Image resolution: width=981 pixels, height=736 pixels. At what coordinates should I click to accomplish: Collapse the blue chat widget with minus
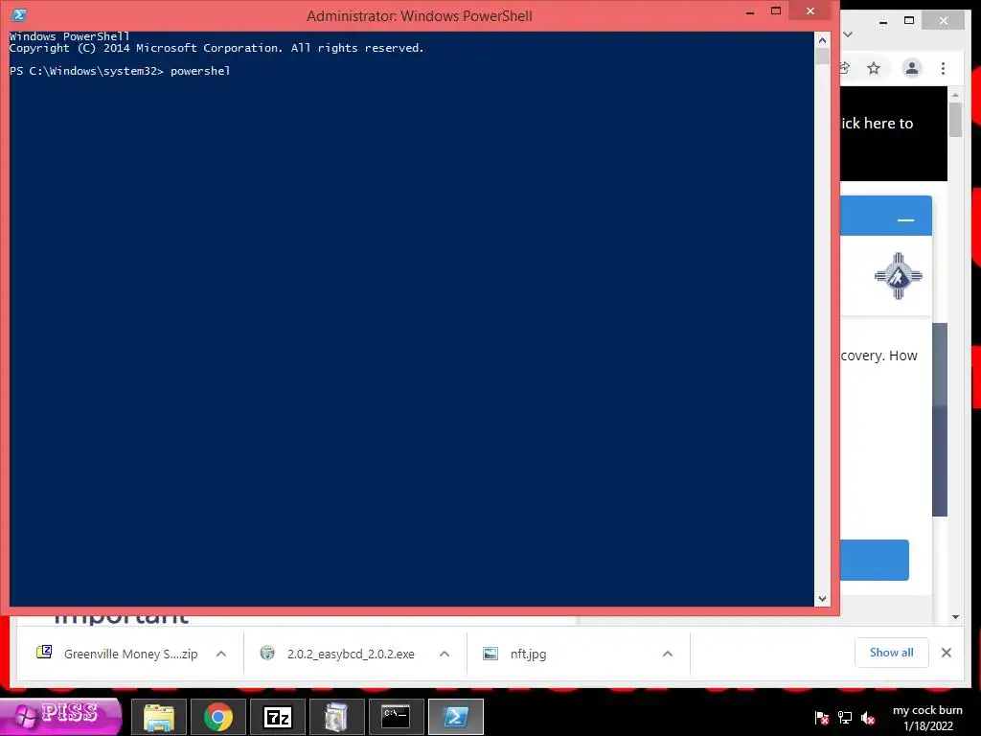click(905, 219)
